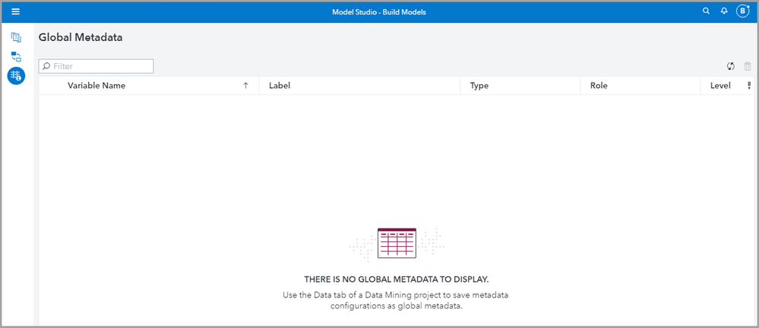Image resolution: width=759 pixels, height=328 pixels.
Task: Click the Role column header
Action: tap(599, 86)
